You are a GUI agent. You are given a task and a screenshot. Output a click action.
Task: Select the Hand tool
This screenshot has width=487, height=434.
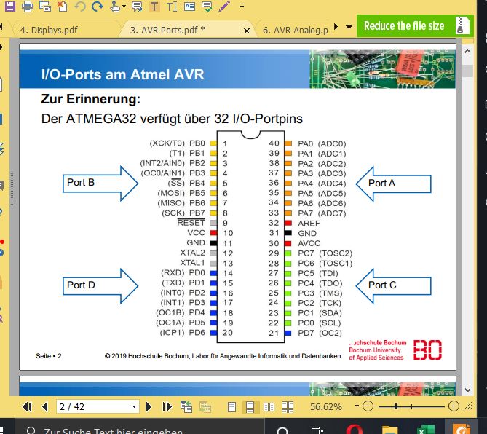[115, 6]
